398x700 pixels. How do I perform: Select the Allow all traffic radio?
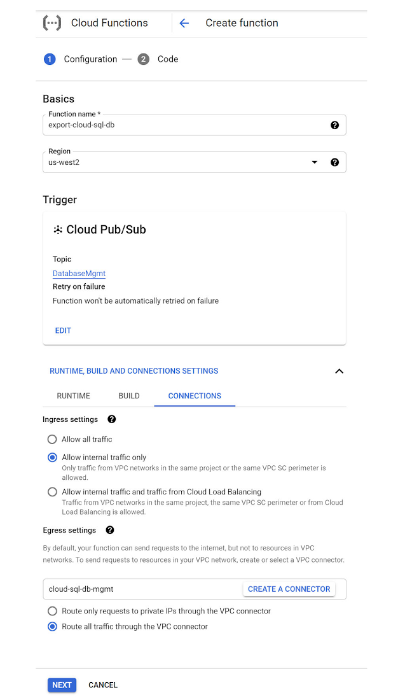pos(51,439)
